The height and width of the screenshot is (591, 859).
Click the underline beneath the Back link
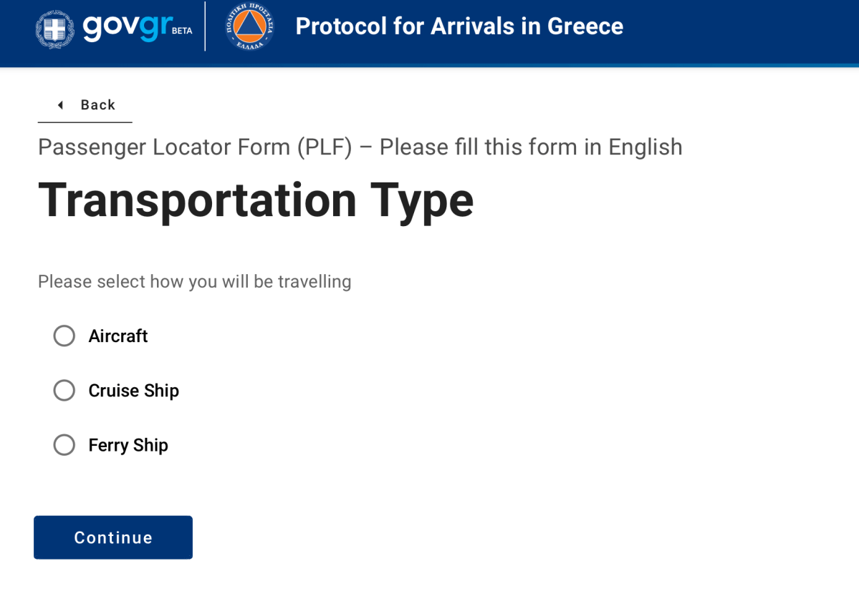pyautogui.click(x=85, y=122)
